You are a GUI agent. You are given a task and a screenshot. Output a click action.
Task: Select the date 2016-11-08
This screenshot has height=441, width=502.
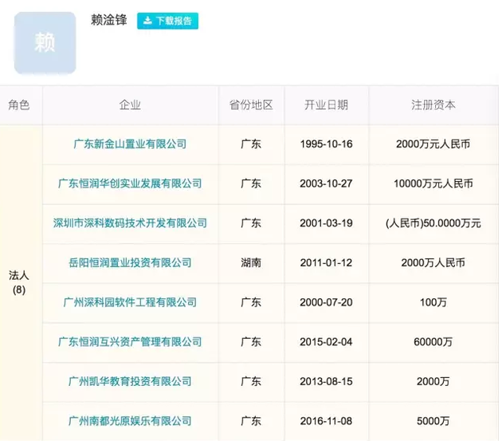point(326,421)
